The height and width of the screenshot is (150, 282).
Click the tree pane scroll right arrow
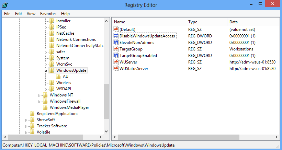tap(101, 137)
